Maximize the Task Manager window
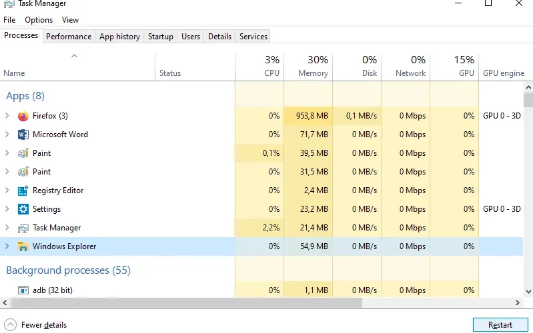 [488, 3]
